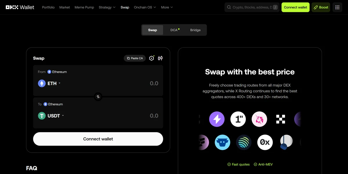Screen dimensions: 348x174
Task: Flip the swap direction arrows
Action: [98, 97]
